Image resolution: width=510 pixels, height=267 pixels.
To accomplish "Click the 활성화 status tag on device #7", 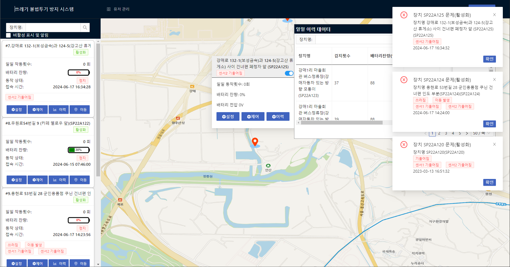I will [81, 52].
